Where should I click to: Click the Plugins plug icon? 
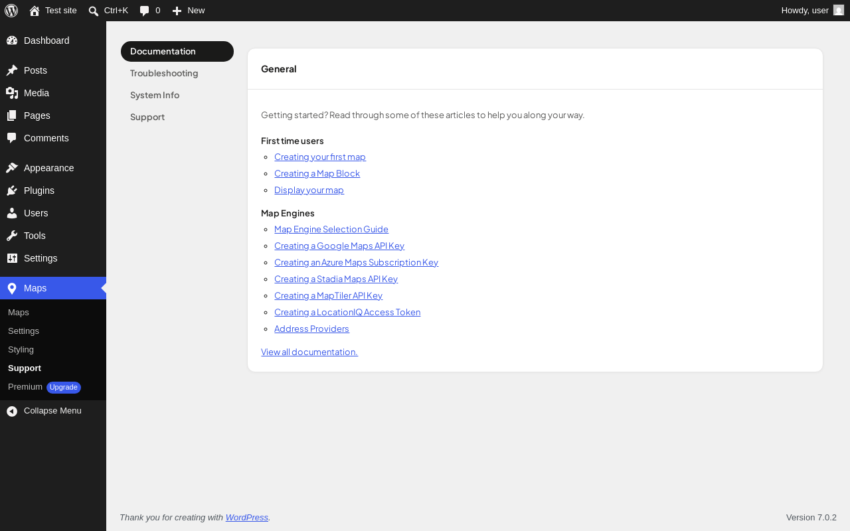coord(12,190)
